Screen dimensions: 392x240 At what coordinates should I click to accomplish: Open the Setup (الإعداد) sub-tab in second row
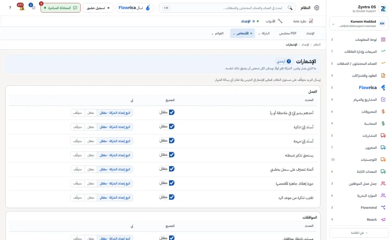click(310, 33)
